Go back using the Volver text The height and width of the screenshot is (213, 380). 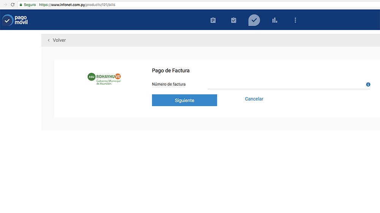59,40
